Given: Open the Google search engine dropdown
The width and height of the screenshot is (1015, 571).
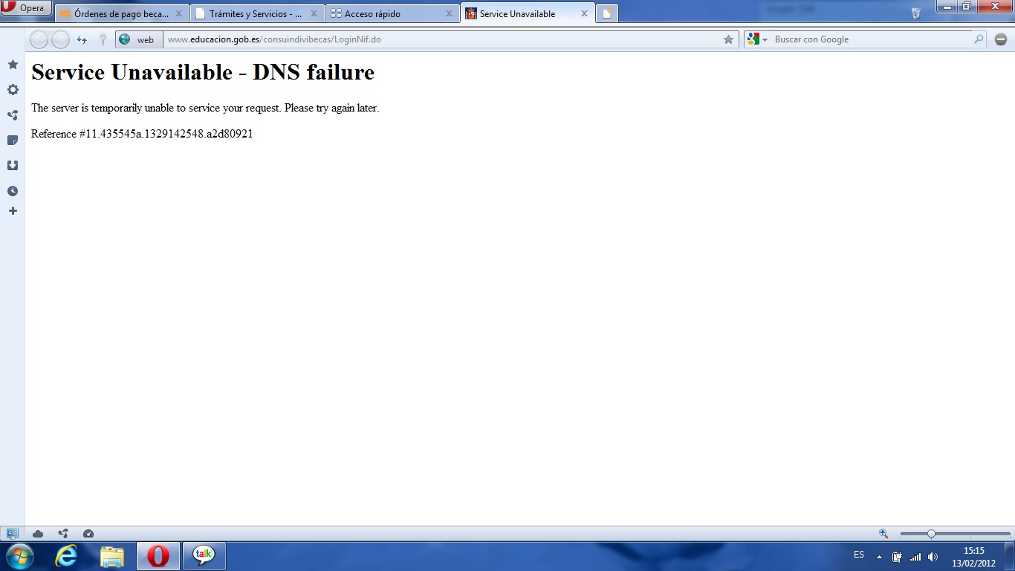Looking at the screenshot, I should pos(758,39).
